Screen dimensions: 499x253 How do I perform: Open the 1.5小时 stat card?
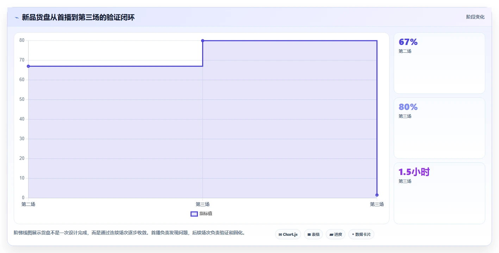point(439,193)
